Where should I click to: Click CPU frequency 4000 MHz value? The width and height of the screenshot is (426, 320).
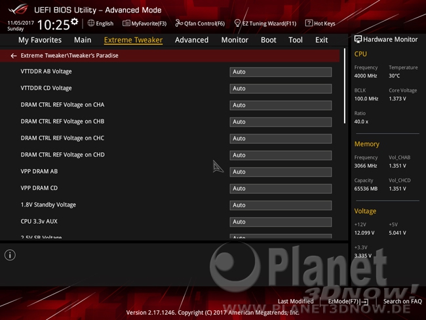pyautogui.click(x=366, y=76)
